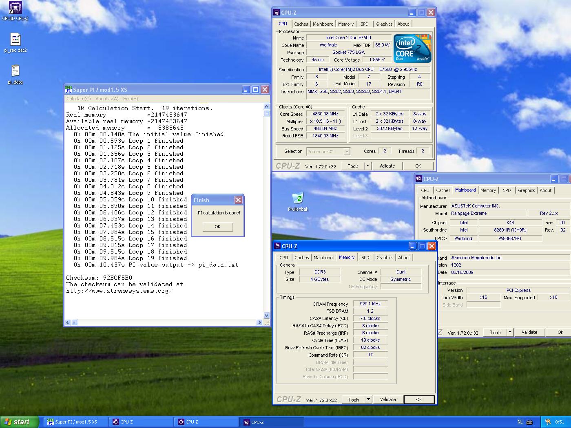This screenshot has height=428, width=571.
Task: Expand Tools dropdown arrow in Memory window
Action: point(368,399)
